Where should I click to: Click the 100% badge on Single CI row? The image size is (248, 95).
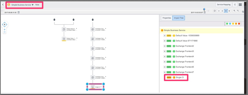[169, 78]
